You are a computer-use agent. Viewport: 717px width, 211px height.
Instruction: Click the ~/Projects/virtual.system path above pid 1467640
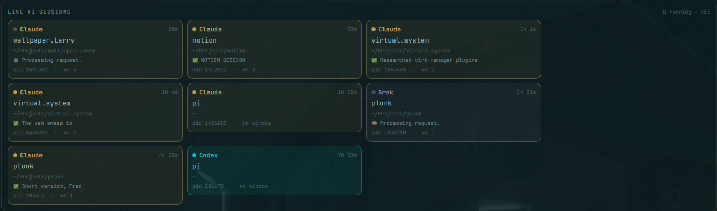[x=411, y=51]
